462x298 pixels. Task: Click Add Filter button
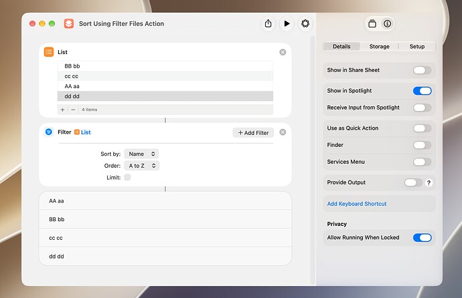tap(253, 133)
